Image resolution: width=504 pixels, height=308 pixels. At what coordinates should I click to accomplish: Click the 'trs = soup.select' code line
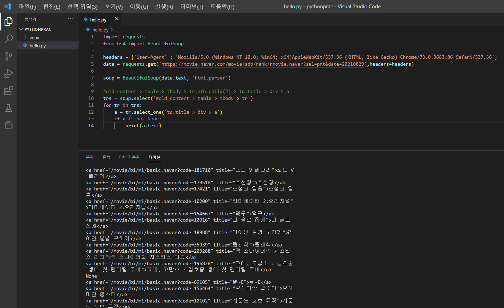coord(178,99)
